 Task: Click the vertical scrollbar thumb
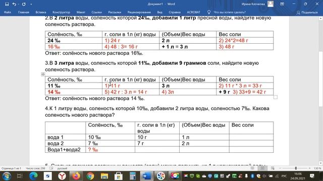pyautogui.click(x=320, y=79)
